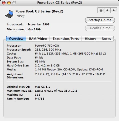Click the System Bus: label
The width and height of the screenshot is (119, 121).
pyautogui.click(x=15, y=61)
